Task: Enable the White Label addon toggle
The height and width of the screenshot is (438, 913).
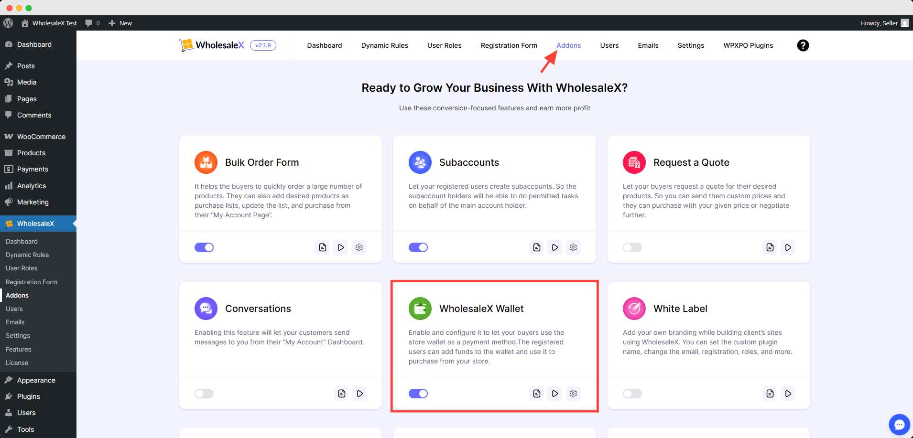Action: coord(632,394)
